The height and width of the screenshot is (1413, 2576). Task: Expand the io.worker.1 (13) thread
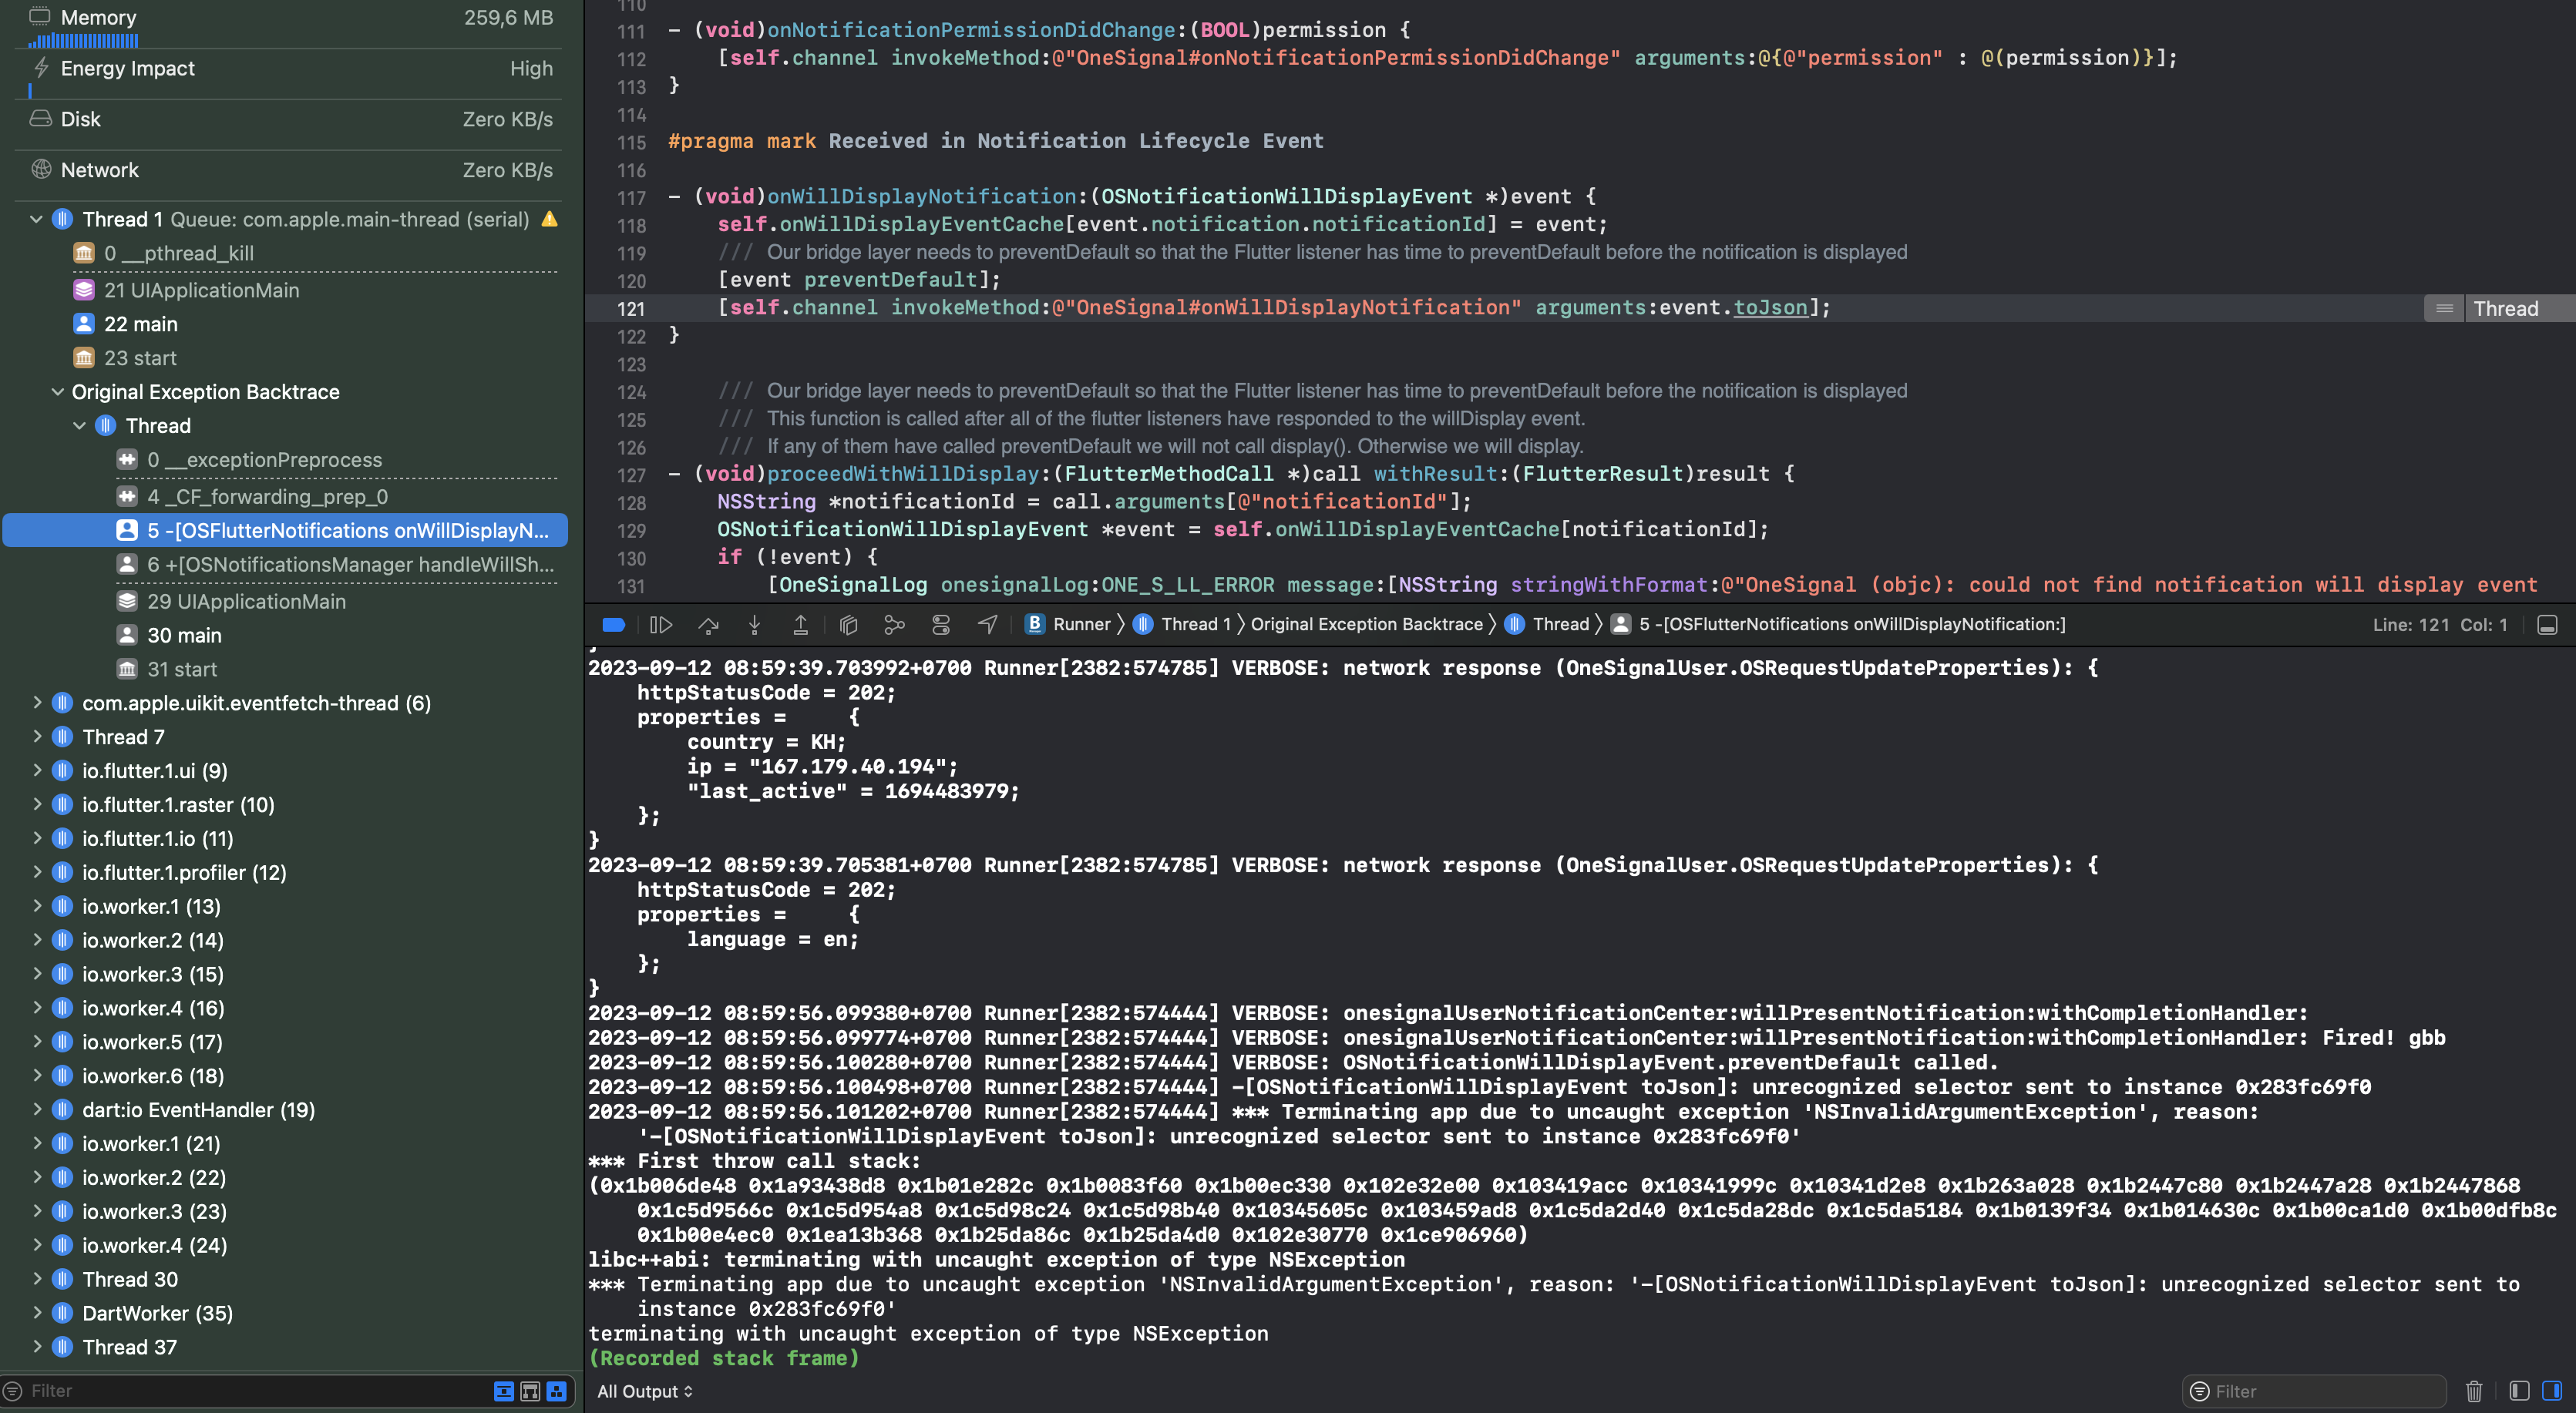point(37,906)
